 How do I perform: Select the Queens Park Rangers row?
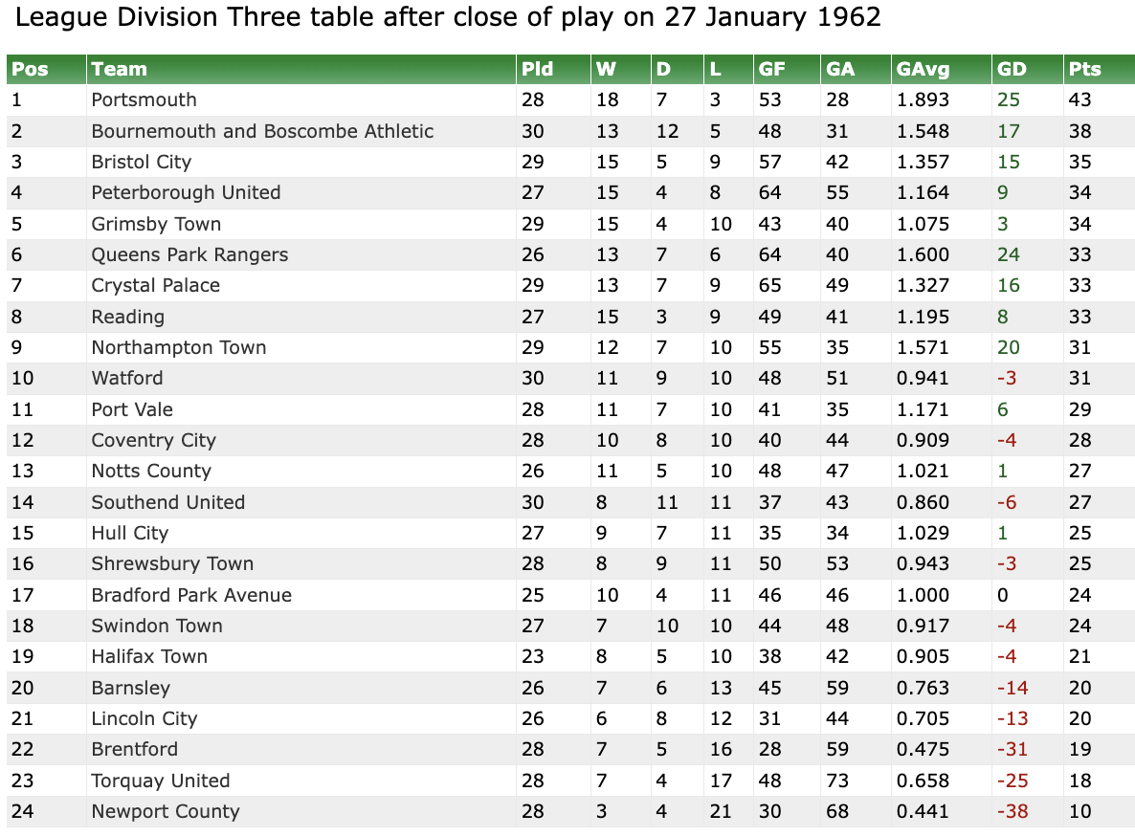click(189, 254)
